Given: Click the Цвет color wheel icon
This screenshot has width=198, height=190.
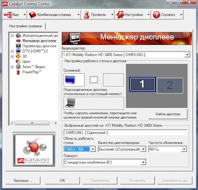Looking at the screenshot, I should pos(18,61).
